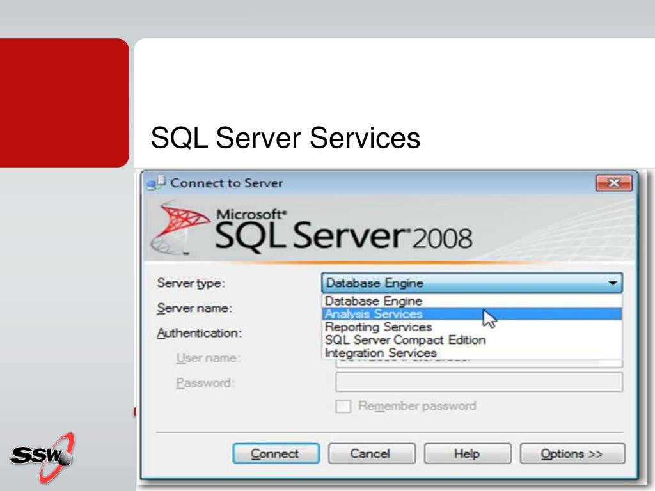Toggle the Remember password checkbox
This screenshot has height=491, width=655.
[343, 406]
